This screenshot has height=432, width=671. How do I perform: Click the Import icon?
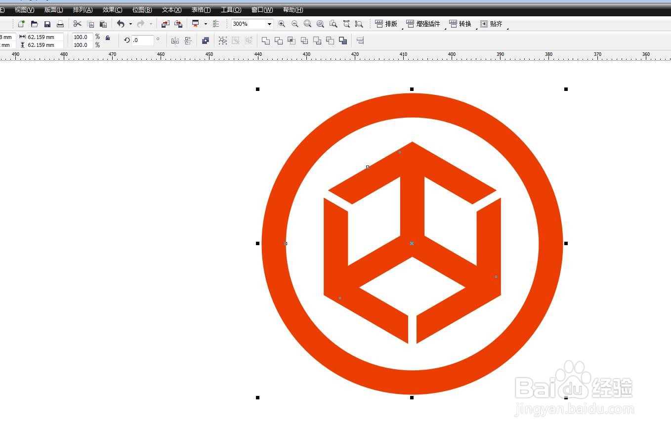[166, 24]
